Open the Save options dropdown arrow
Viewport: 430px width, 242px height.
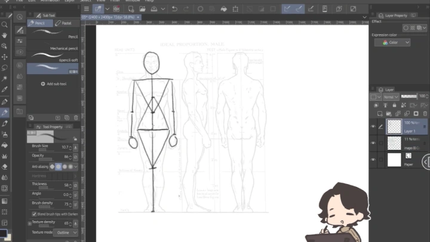tap(163, 9)
